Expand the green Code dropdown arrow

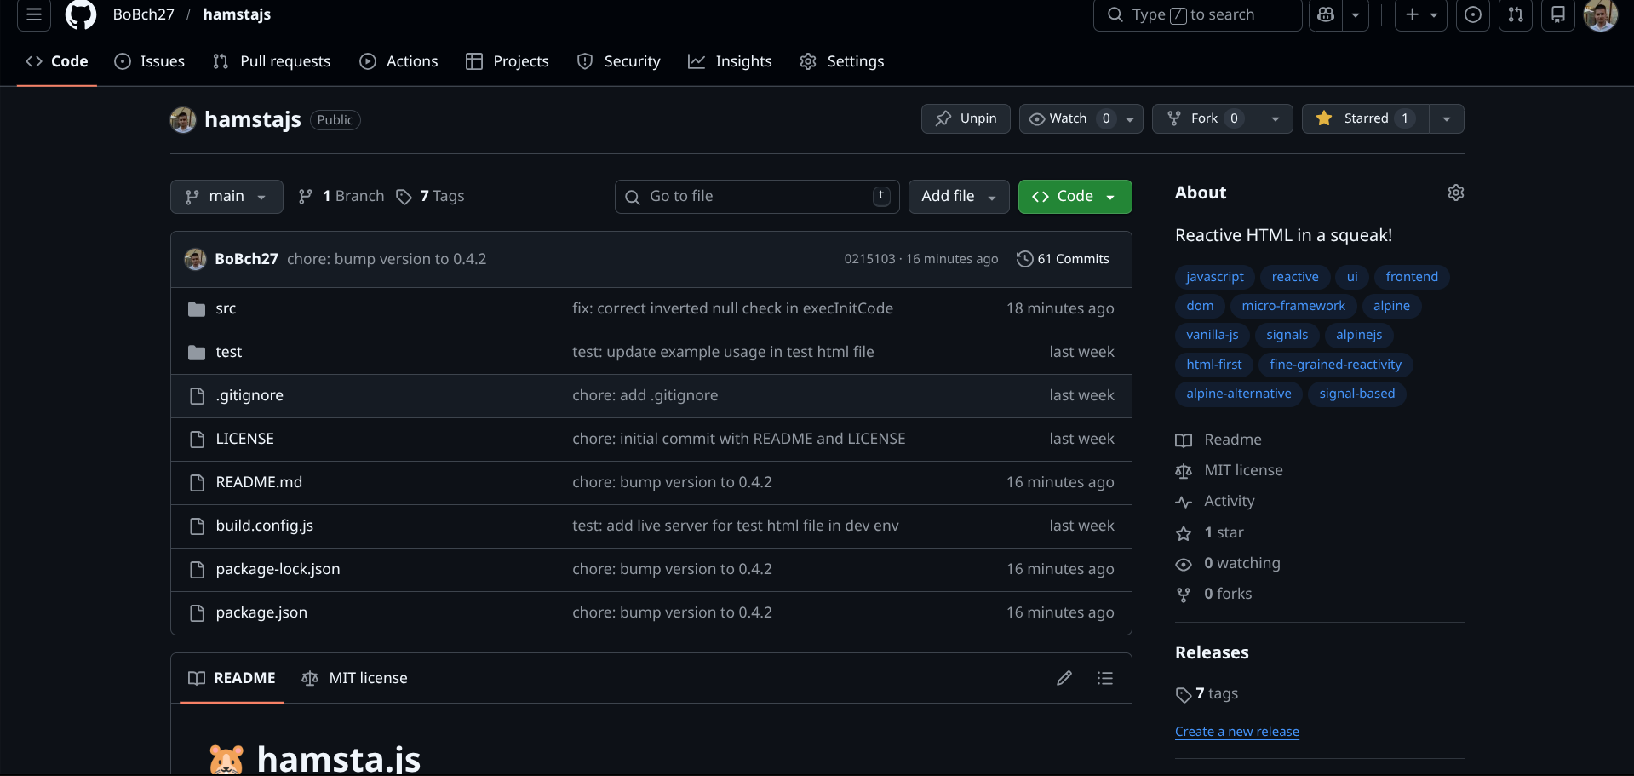point(1111,196)
